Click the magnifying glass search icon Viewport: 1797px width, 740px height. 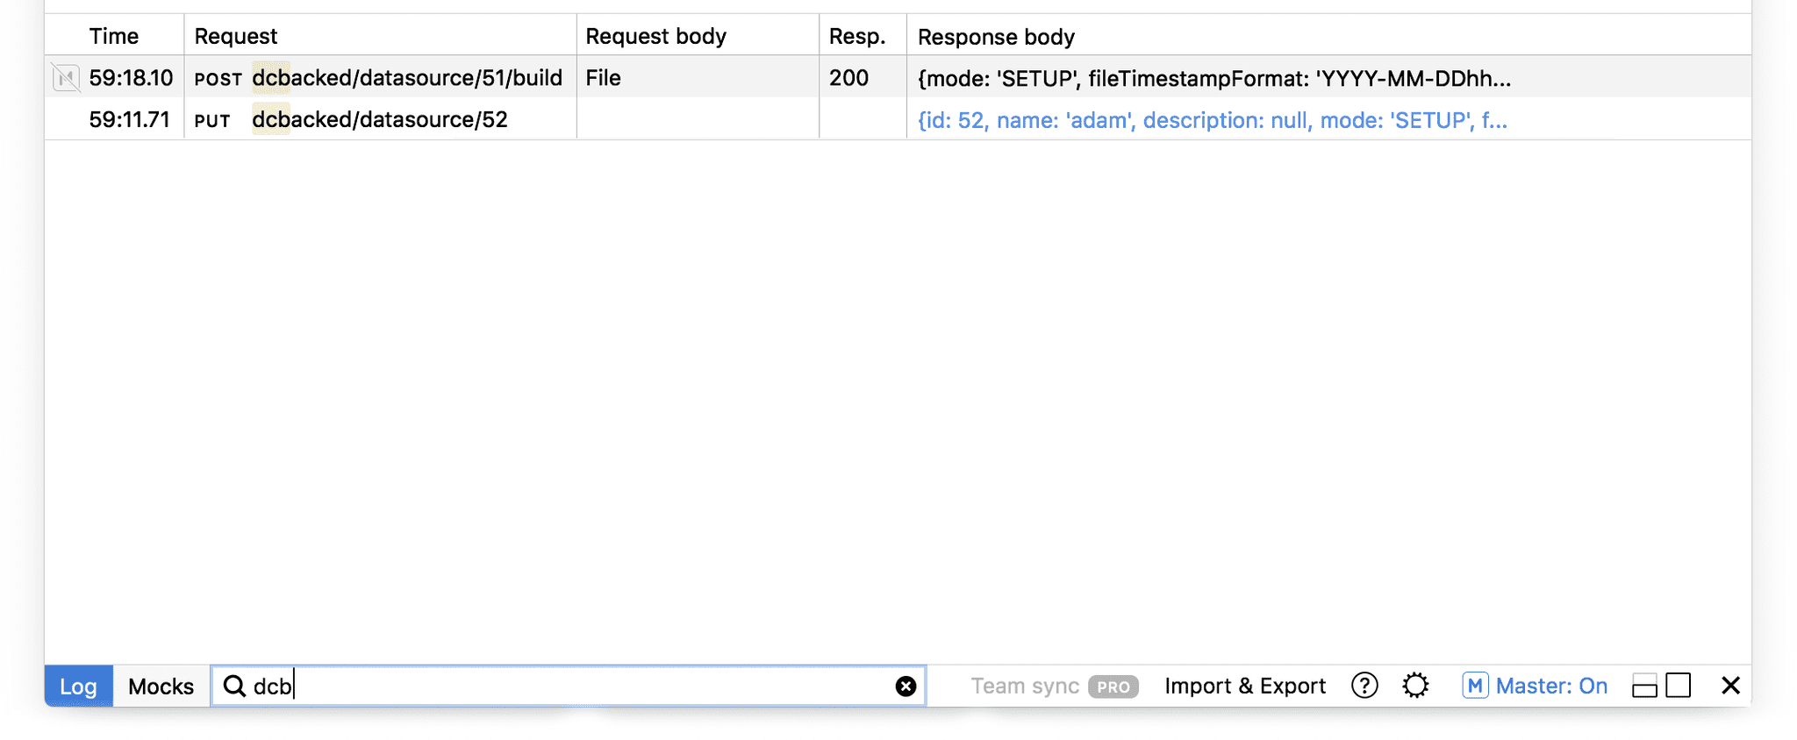click(x=233, y=686)
